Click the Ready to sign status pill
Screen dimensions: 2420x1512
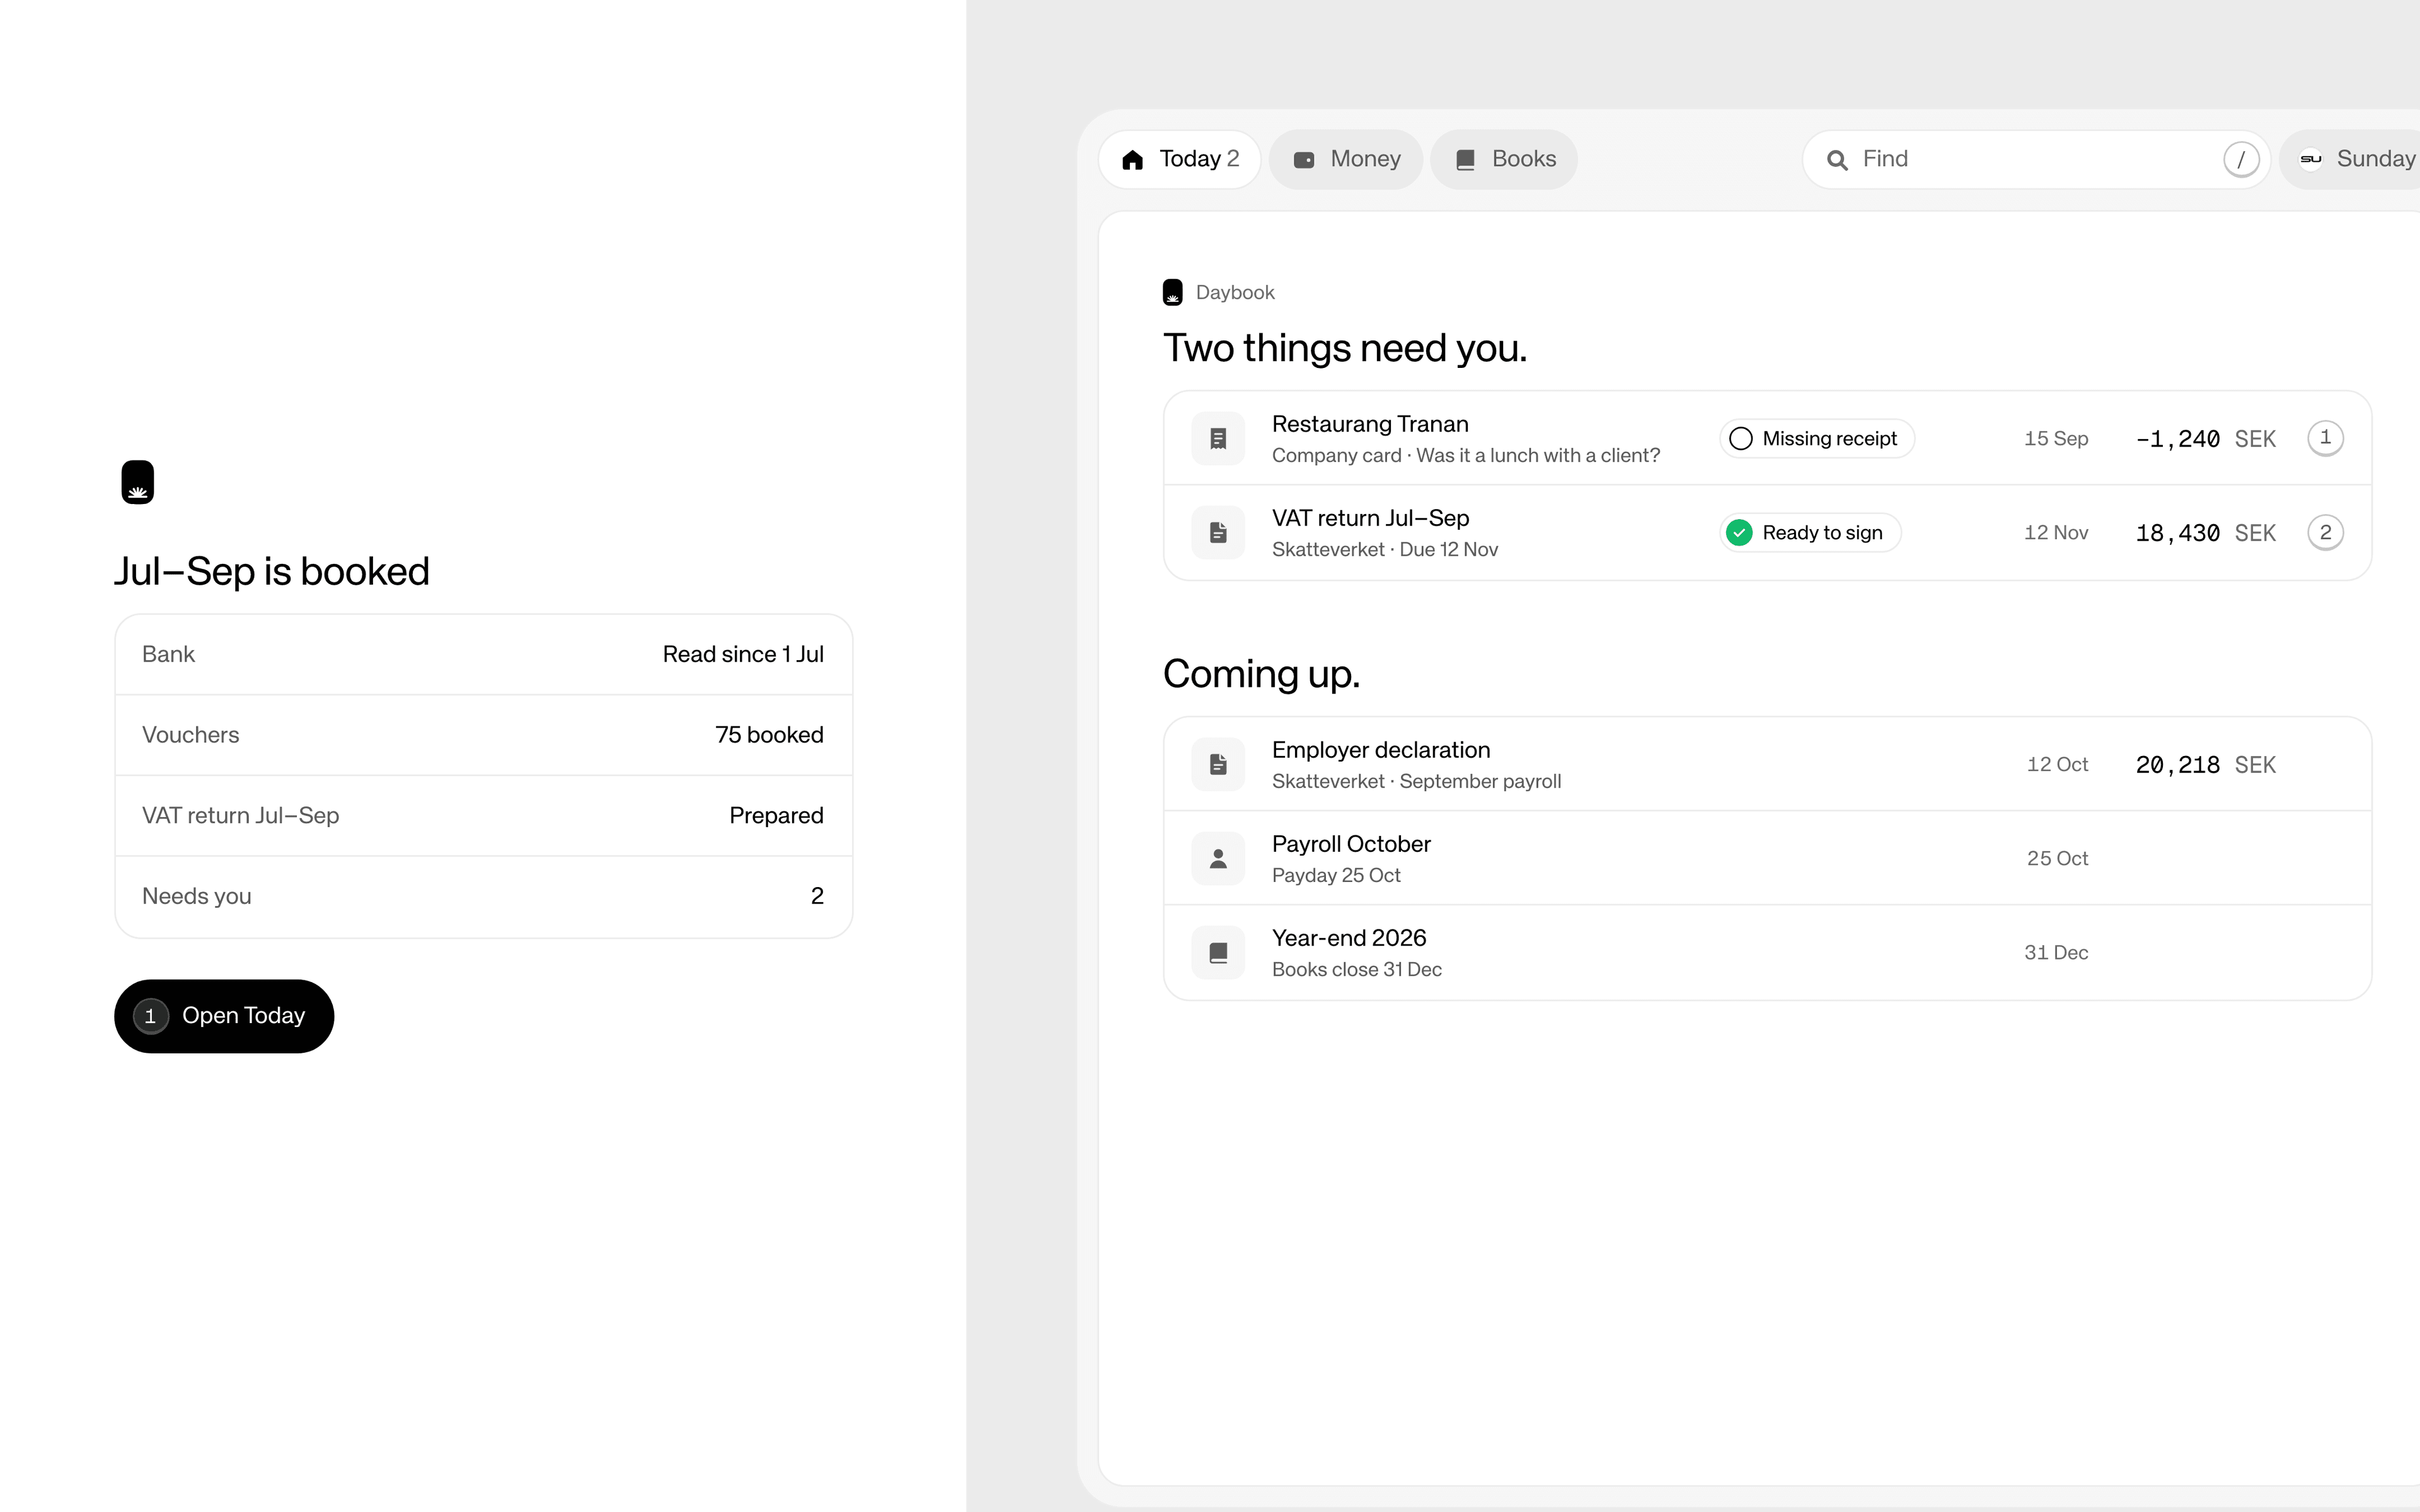tap(1810, 533)
